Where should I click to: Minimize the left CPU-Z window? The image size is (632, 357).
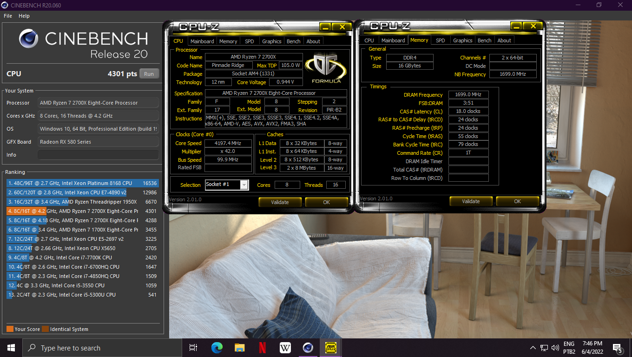[x=325, y=27]
